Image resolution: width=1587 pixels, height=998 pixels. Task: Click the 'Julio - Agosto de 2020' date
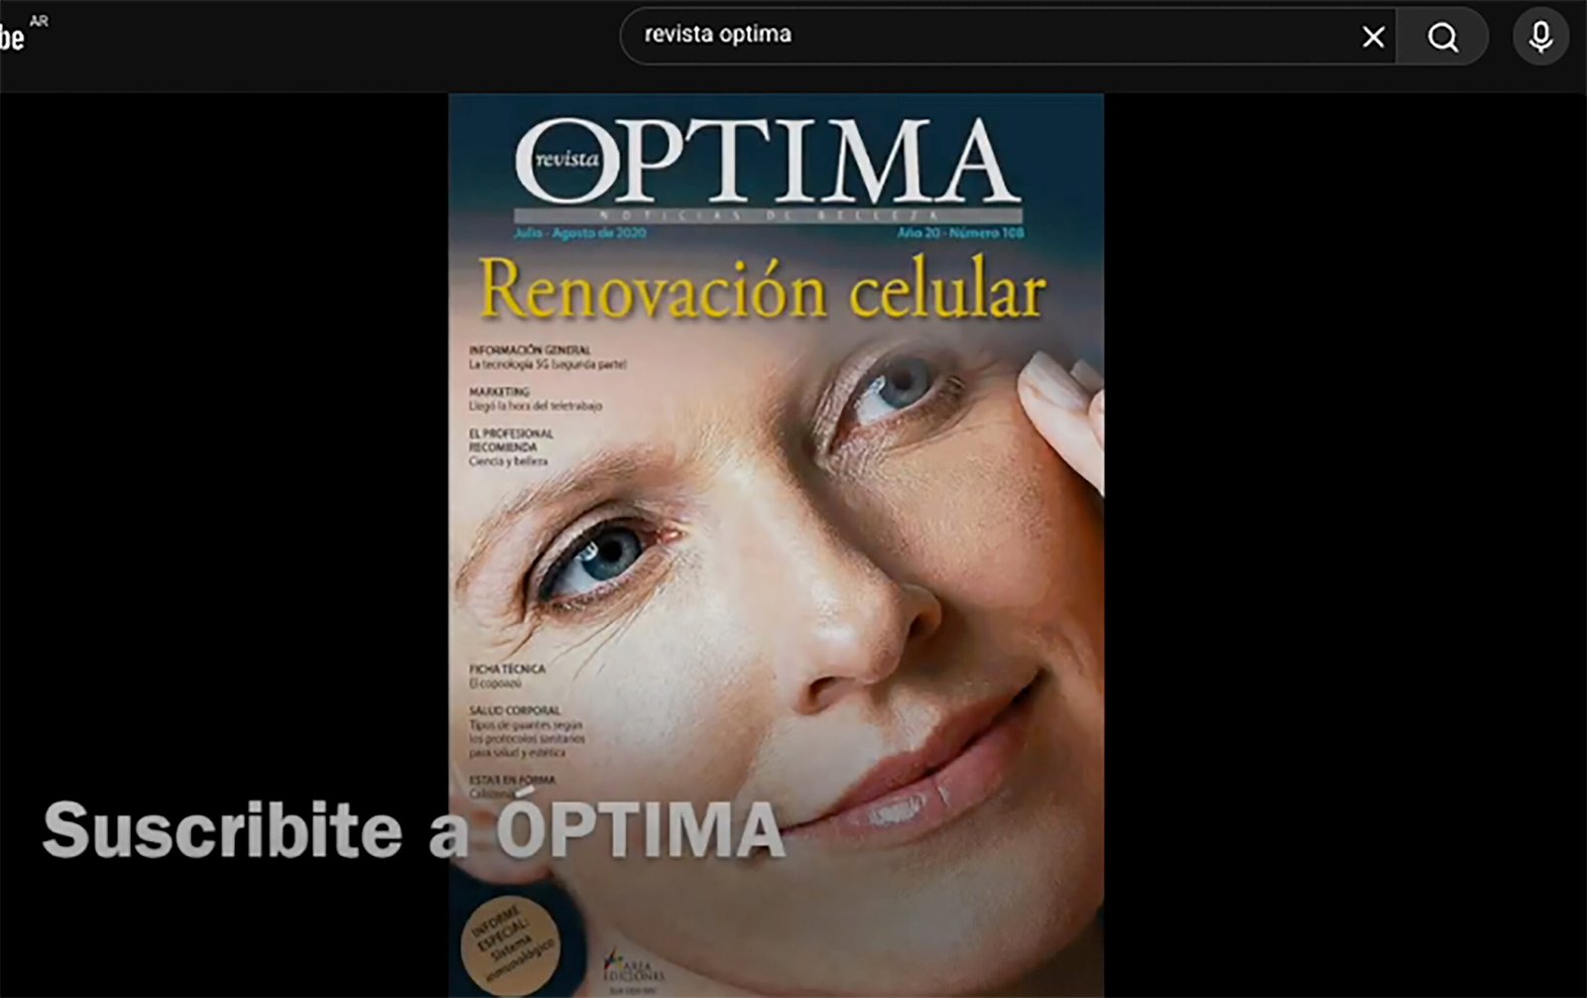[x=579, y=233]
